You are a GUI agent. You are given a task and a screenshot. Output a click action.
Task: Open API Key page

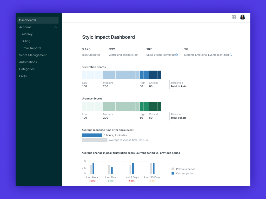(x=27, y=34)
